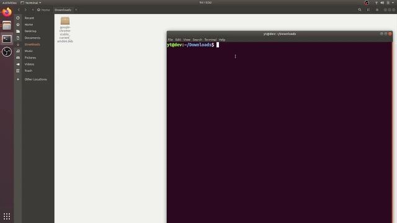The width and height of the screenshot is (397, 223).
Task: Go back in Files navigation
Action: [19, 10]
